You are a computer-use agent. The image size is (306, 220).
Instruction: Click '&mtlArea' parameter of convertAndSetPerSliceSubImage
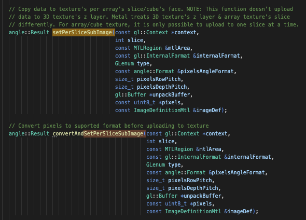[208, 149]
